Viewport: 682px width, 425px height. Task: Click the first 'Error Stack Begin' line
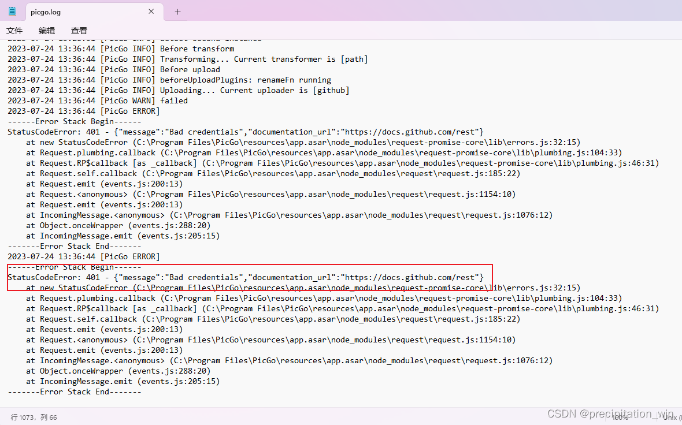pos(75,122)
